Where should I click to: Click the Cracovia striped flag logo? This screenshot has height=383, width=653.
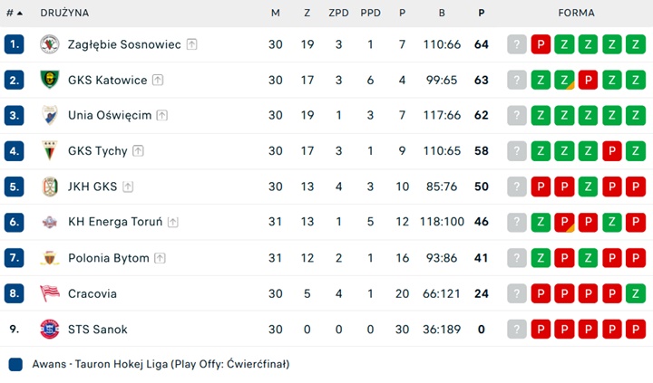49,293
